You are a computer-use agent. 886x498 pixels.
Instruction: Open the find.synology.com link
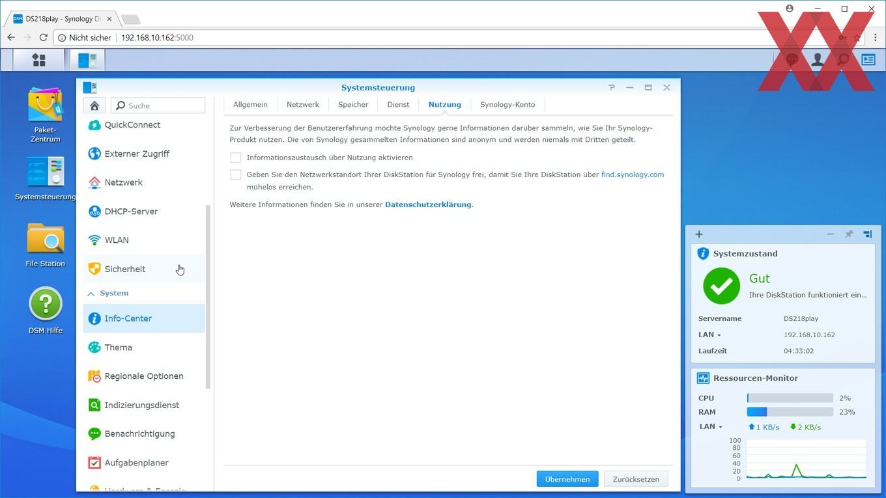(x=633, y=174)
